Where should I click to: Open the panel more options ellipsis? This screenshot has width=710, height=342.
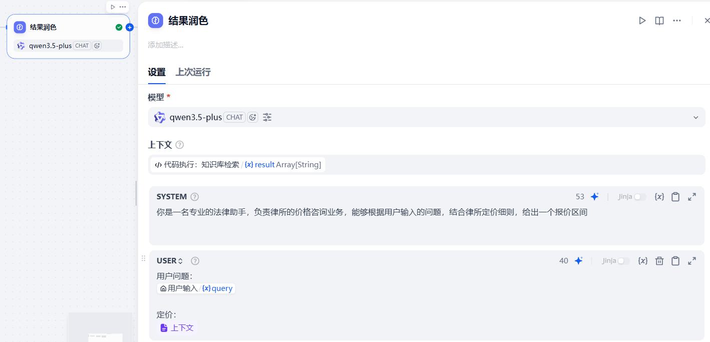coord(677,21)
